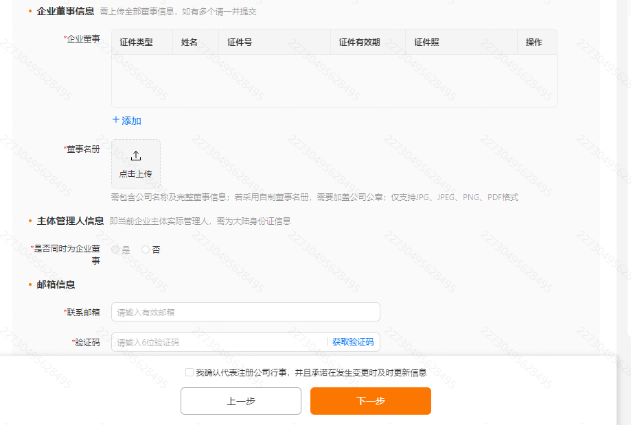Viewport: 631px width, 425px height.
Task: Click the 上一步 button
Action: tap(240, 401)
